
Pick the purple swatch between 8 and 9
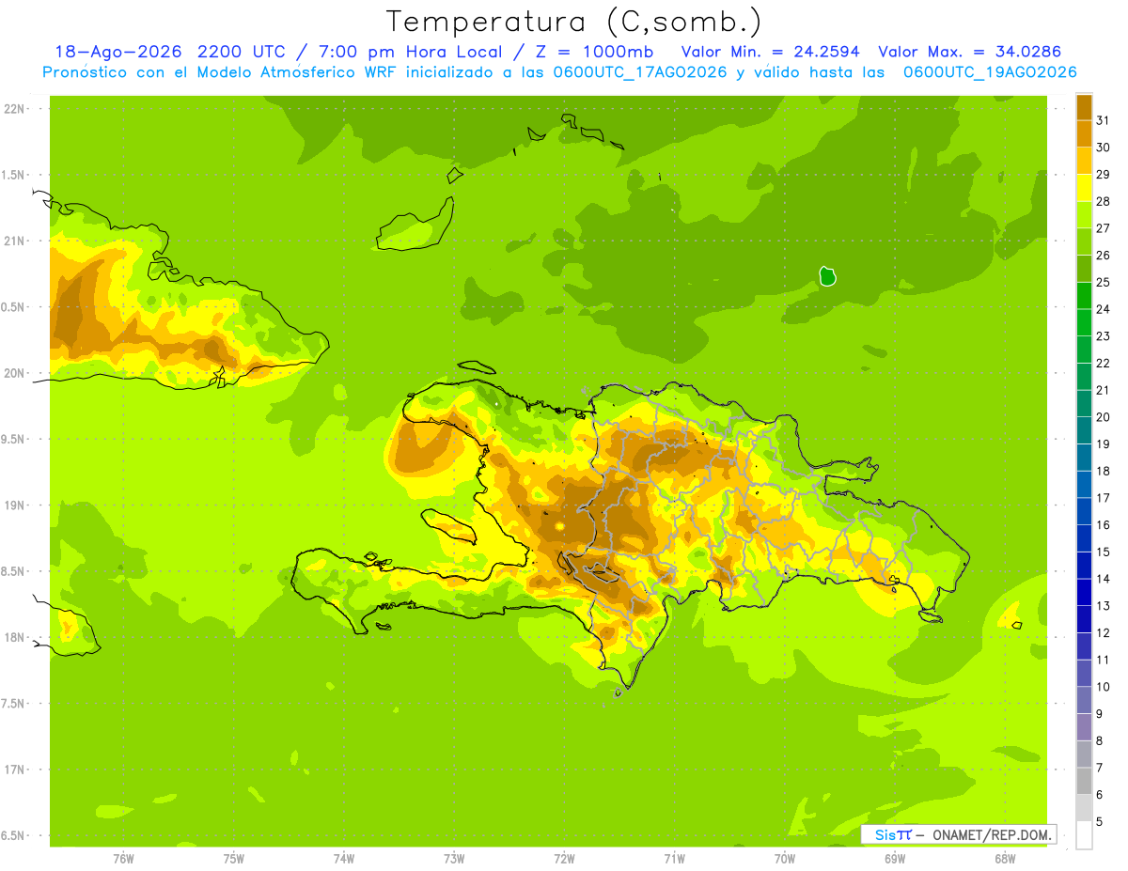click(1084, 727)
